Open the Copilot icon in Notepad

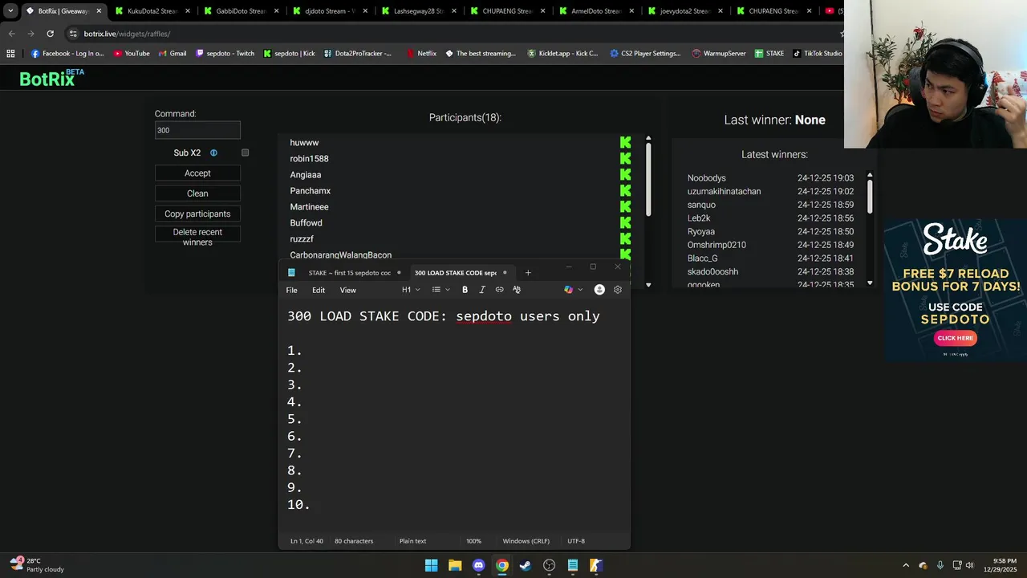[x=568, y=290]
